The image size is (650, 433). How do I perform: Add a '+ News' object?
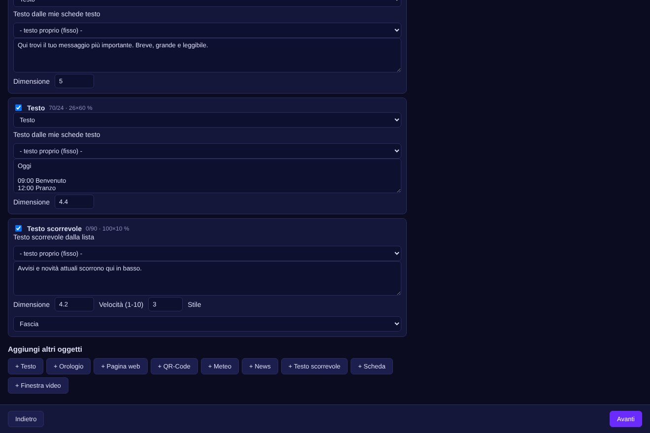260,366
